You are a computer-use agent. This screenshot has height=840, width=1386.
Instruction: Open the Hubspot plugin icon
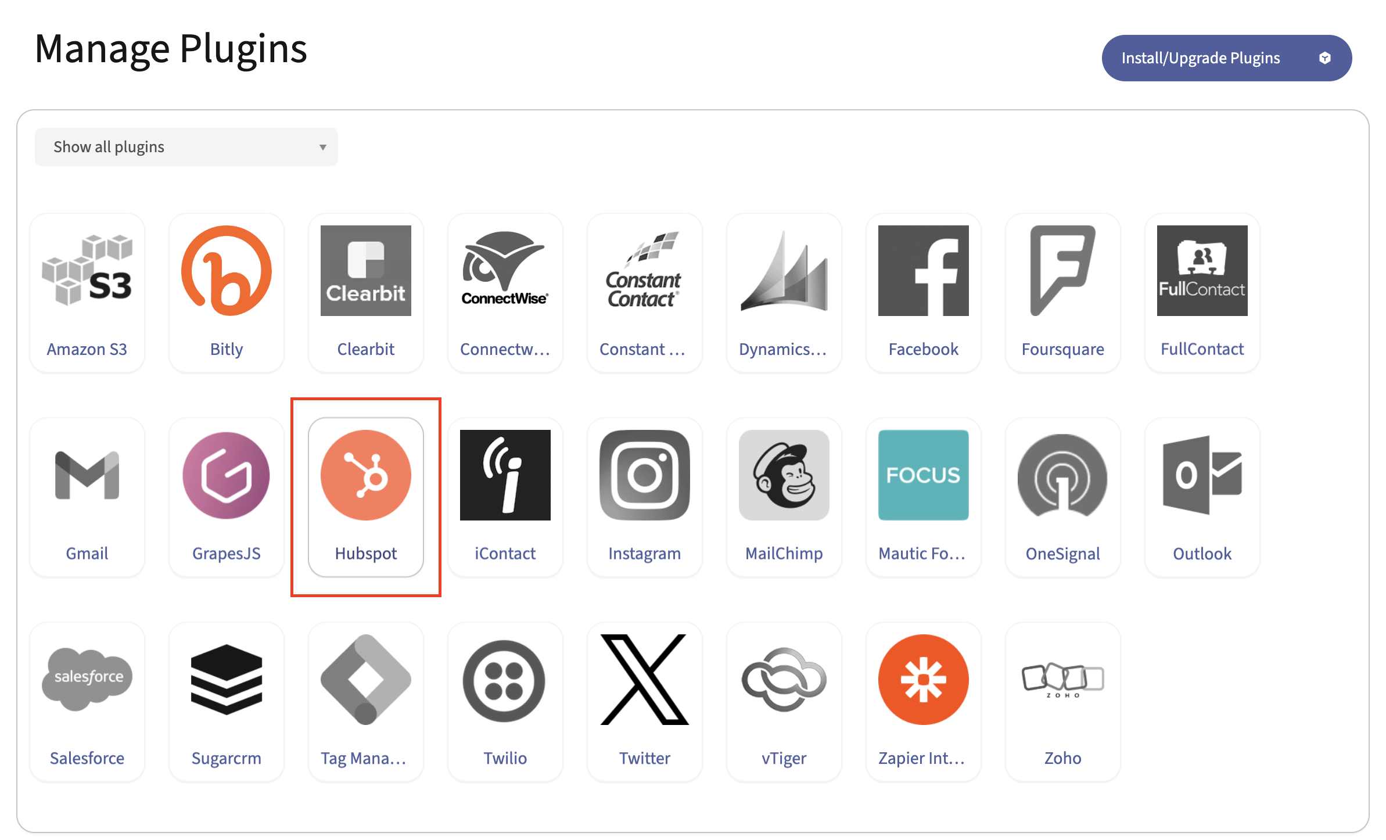pyautogui.click(x=365, y=475)
